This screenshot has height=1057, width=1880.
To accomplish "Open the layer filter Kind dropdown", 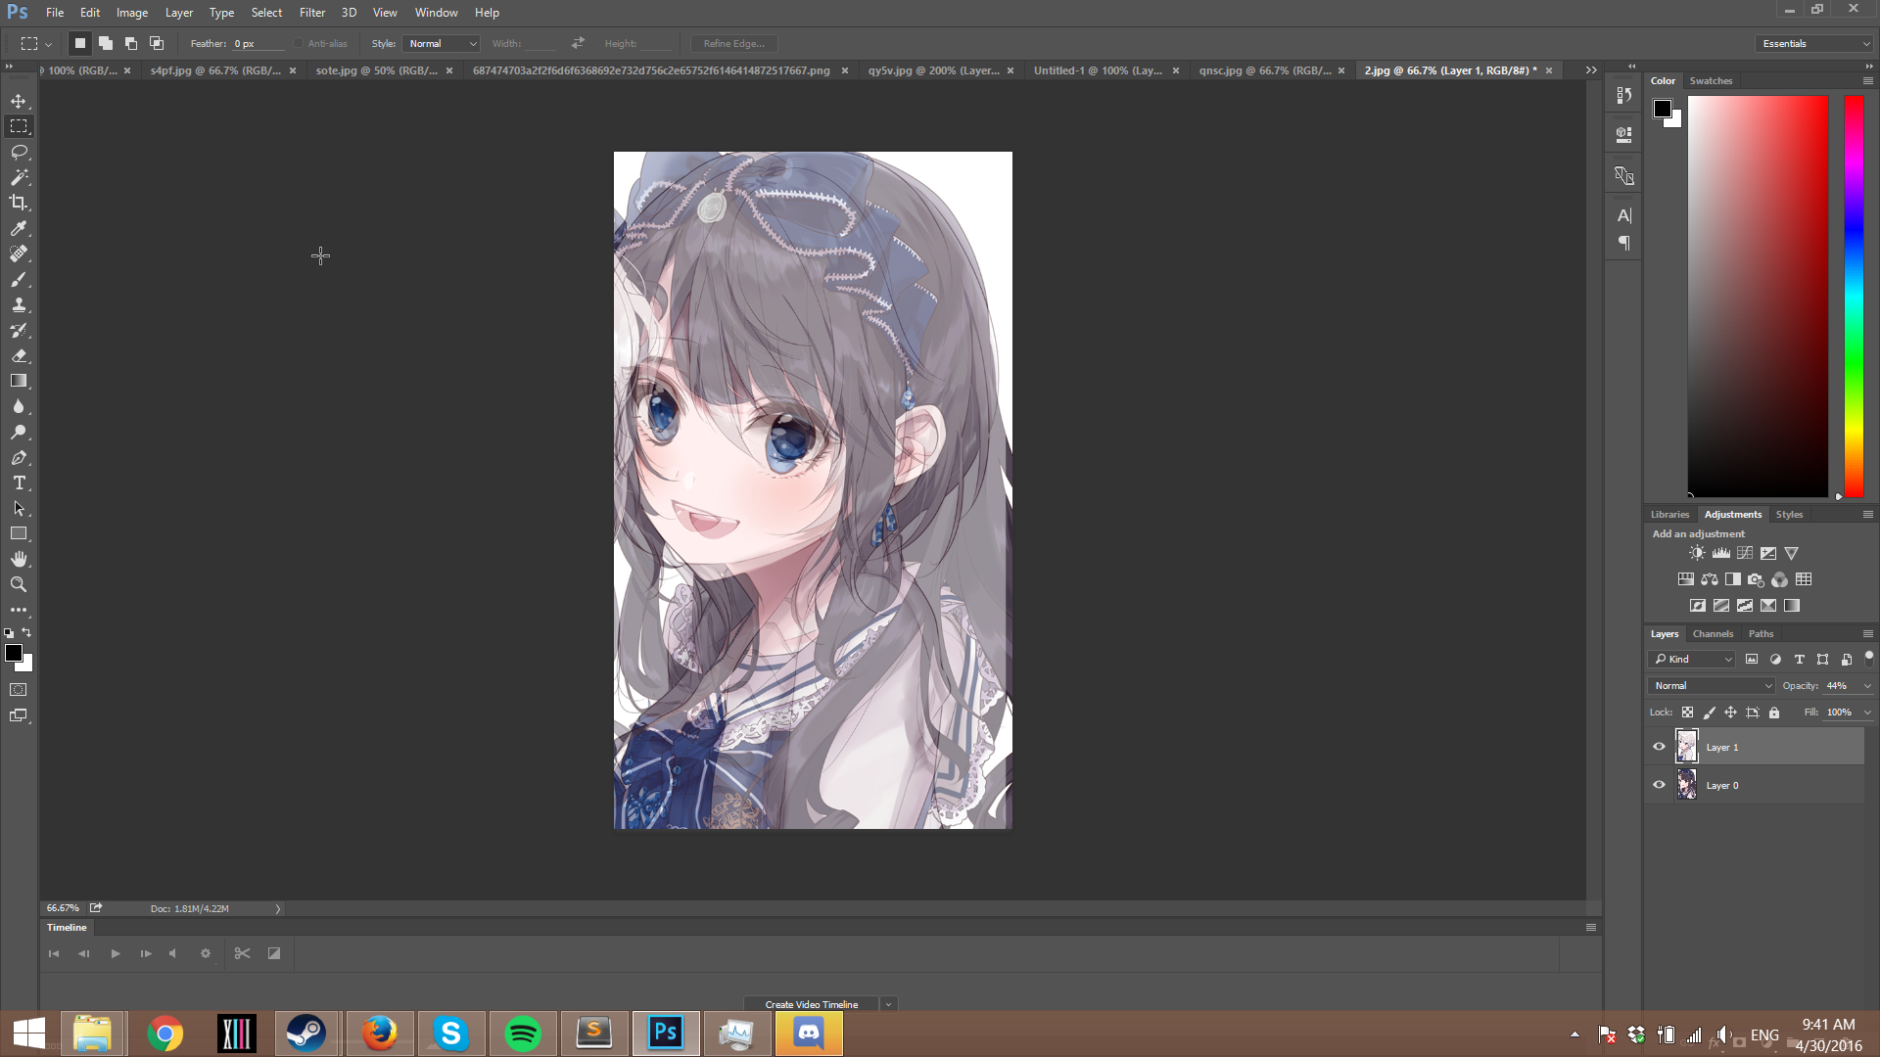I will point(1693,660).
